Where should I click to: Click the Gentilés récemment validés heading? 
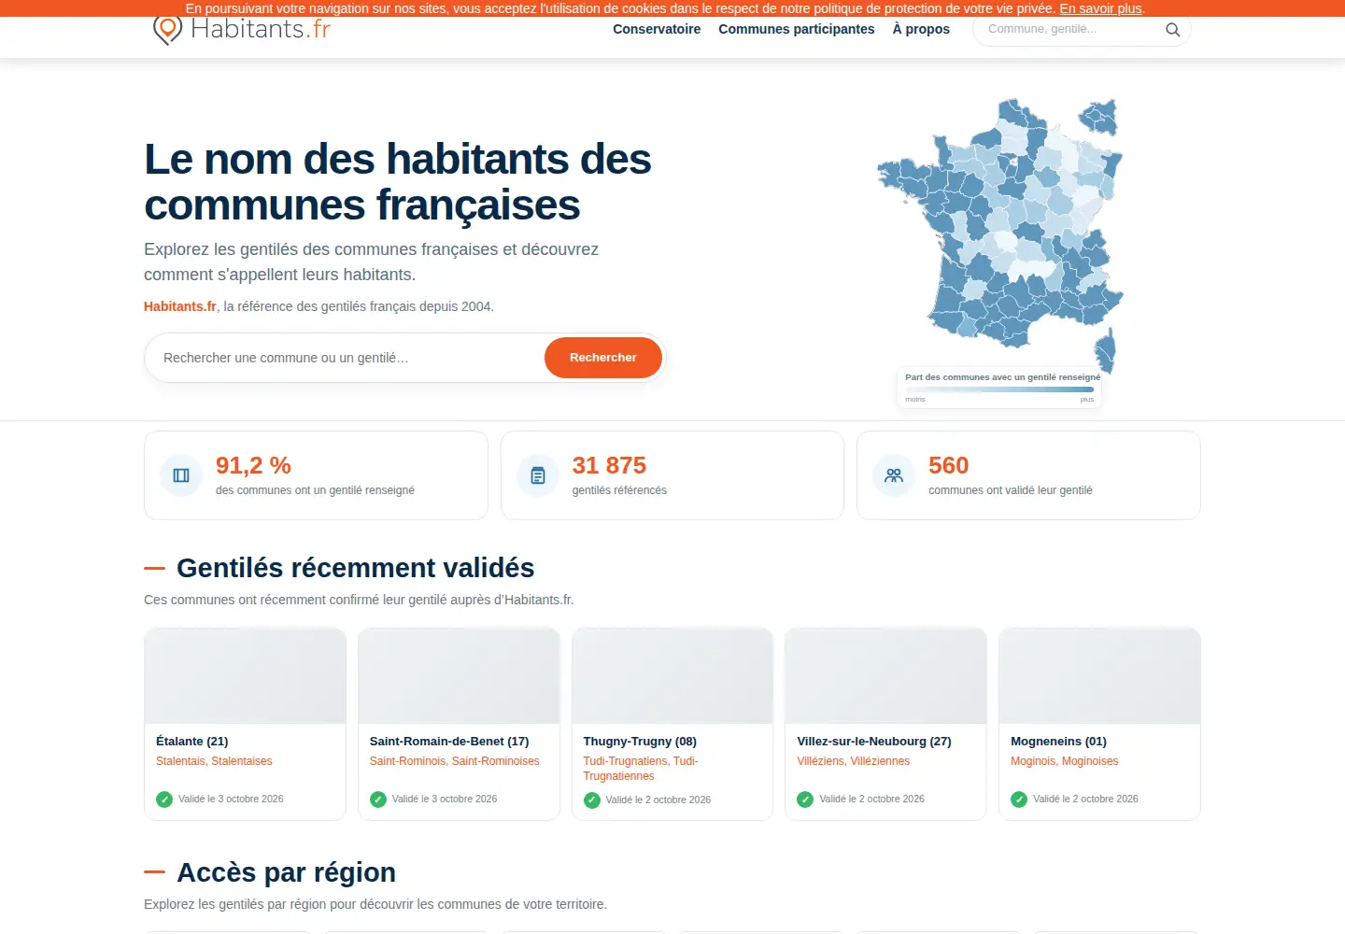coord(356,568)
